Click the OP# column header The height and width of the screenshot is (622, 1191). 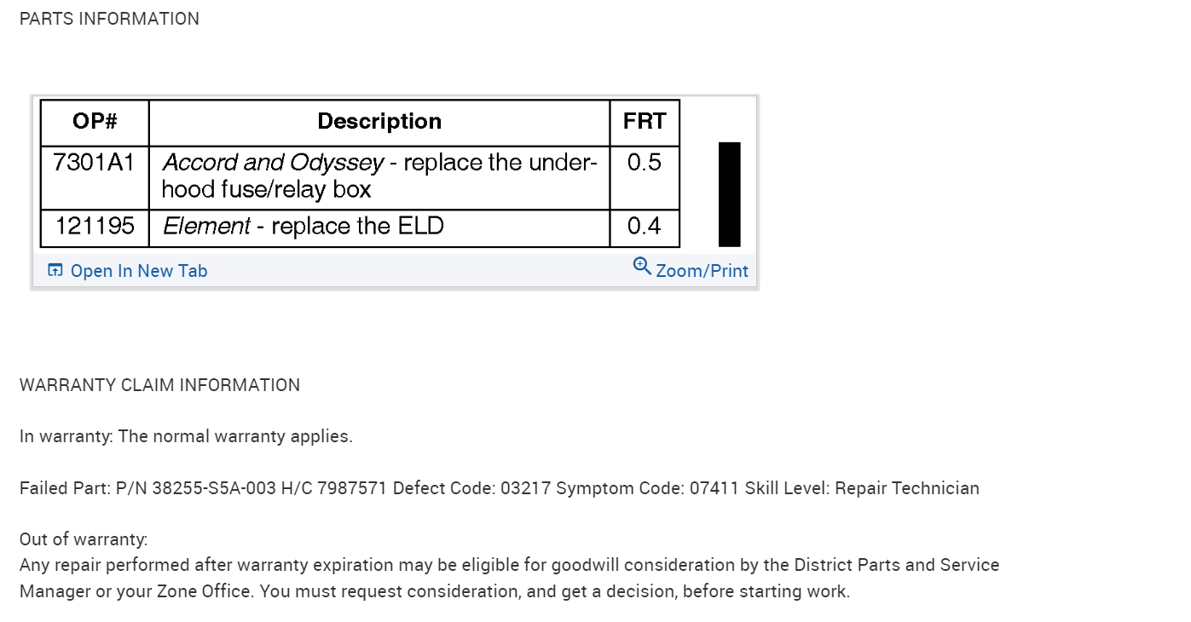95,122
